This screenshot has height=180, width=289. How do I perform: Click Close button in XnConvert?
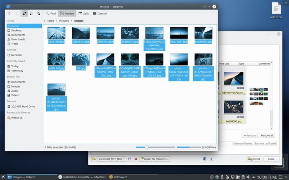click(x=271, y=159)
